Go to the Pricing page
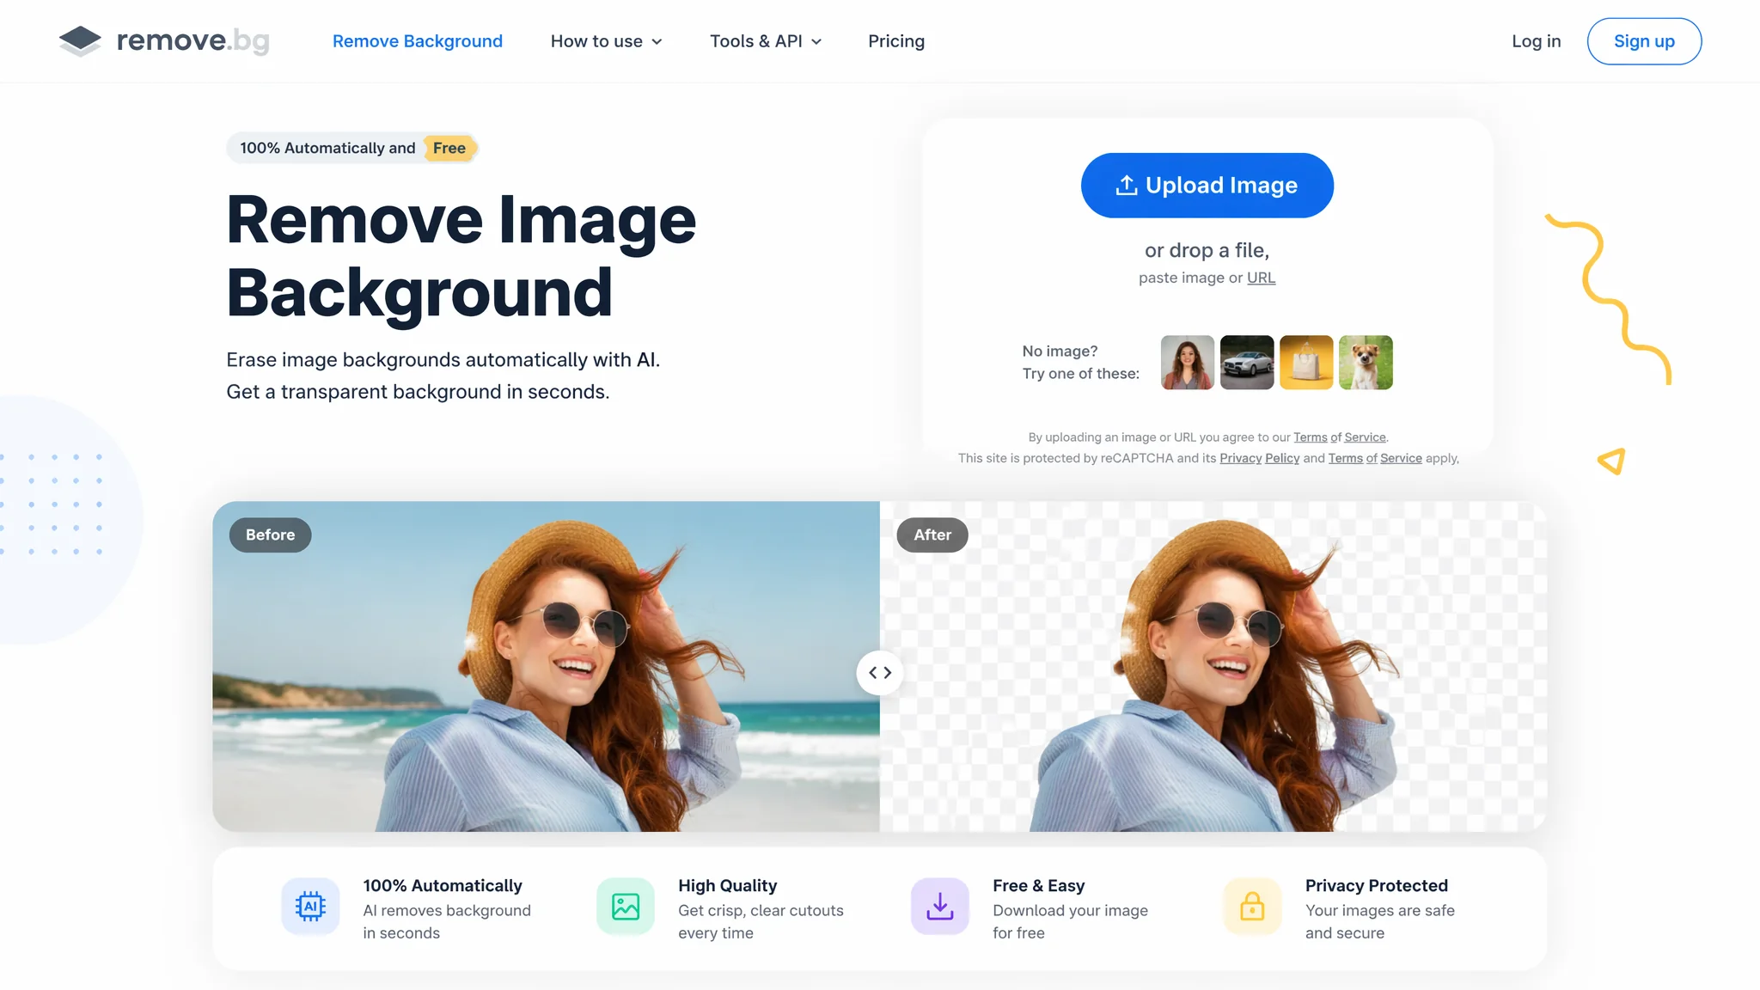This screenshot has height=990, width=1760. click(x=896, y=41)
